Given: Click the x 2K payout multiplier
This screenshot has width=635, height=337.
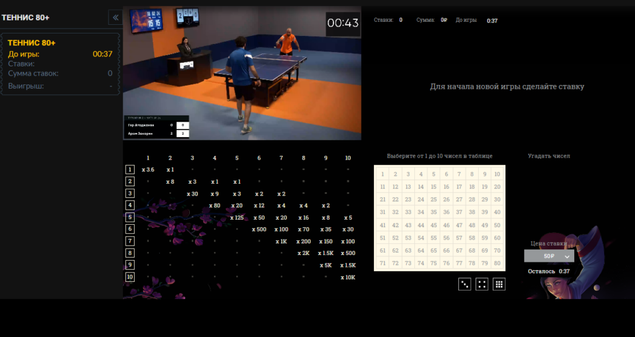Looking at the screenshot, I should click(x=303, y=253).
